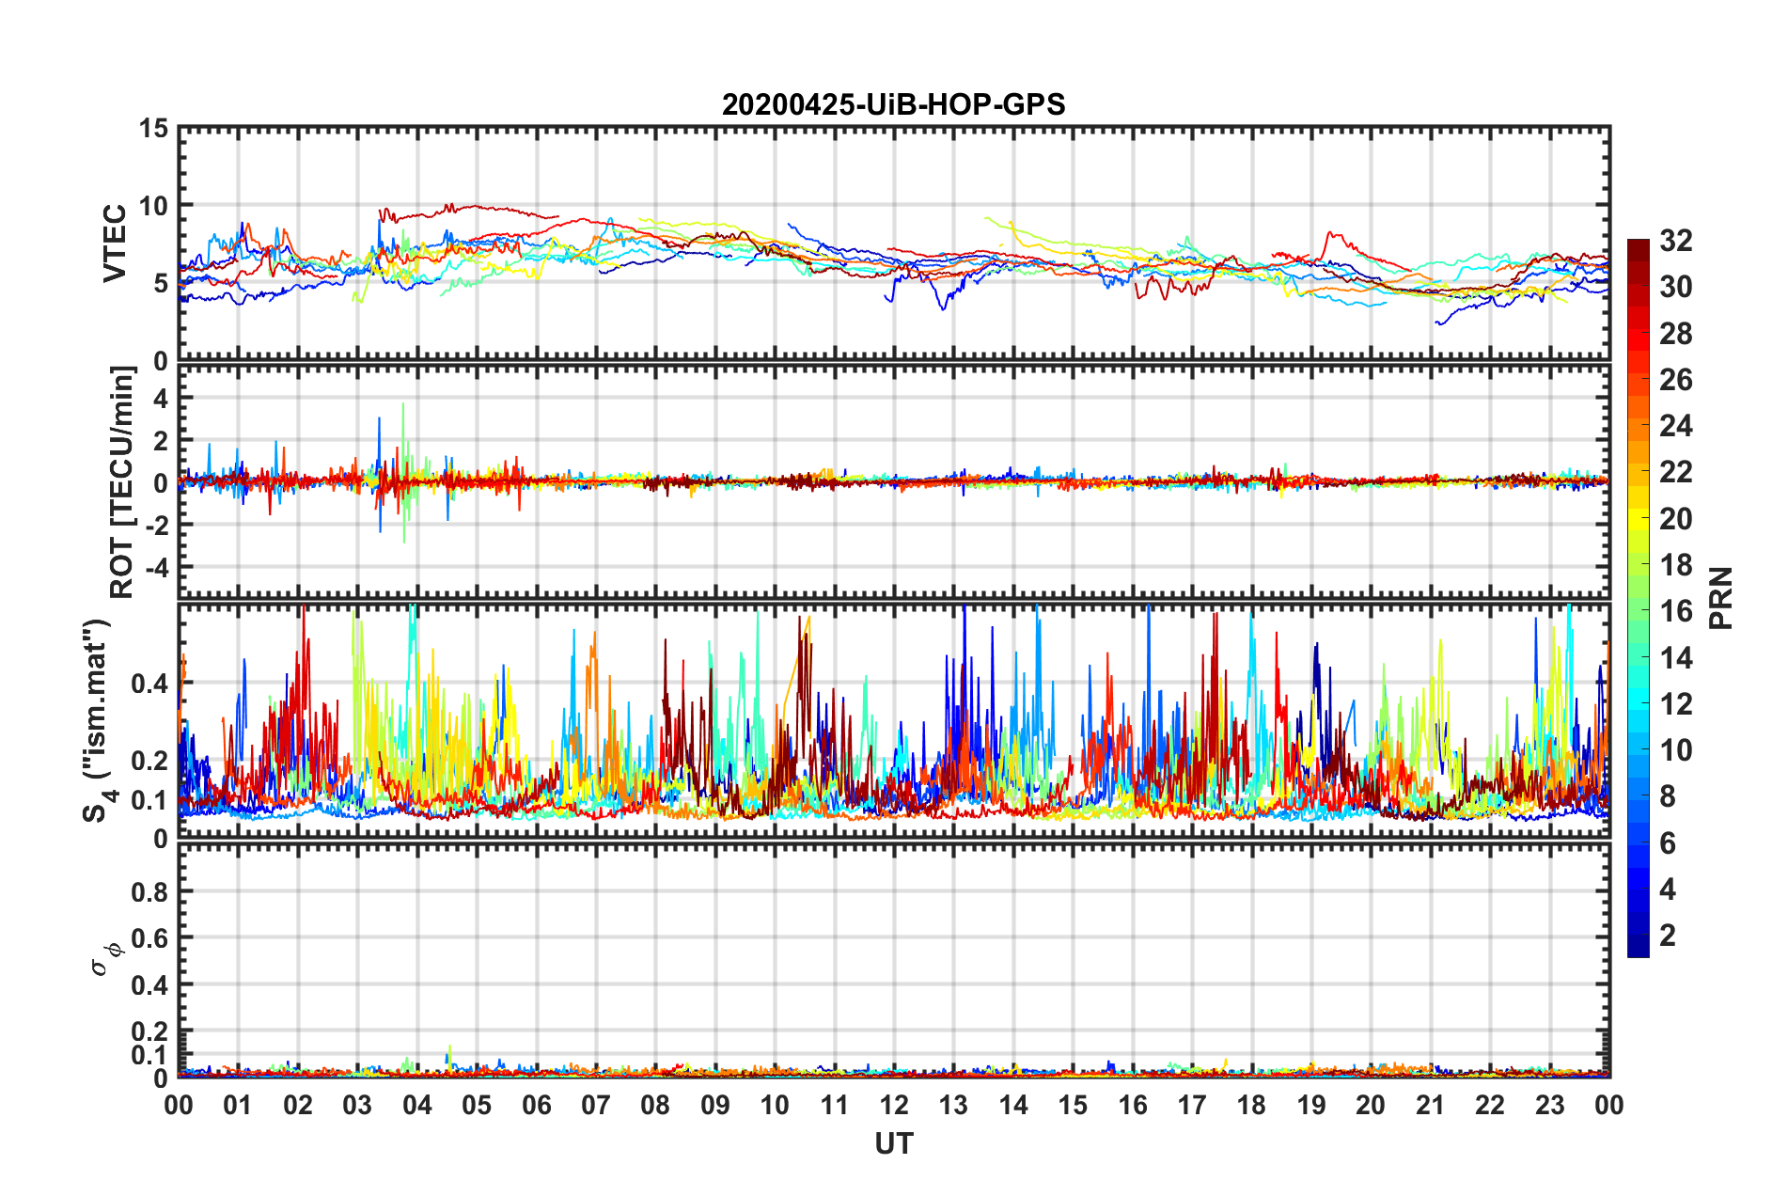Image resolution: width=1788 pixels, height=1196 pixels.
Task: Select the colorbar tick label 16
Action: click(x=1675, y=611)
